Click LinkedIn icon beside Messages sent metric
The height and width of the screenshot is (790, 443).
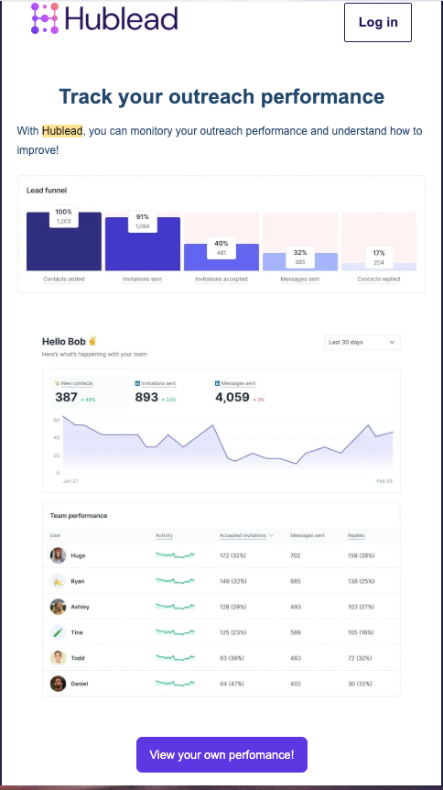[218, 383]
